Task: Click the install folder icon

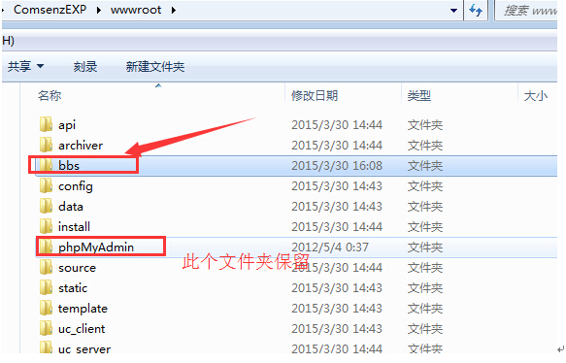Action: coord(46,226)
